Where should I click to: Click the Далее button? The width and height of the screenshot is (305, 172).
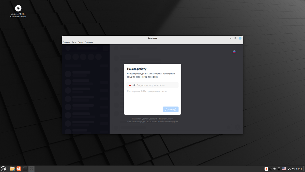(x=171, y=109)
